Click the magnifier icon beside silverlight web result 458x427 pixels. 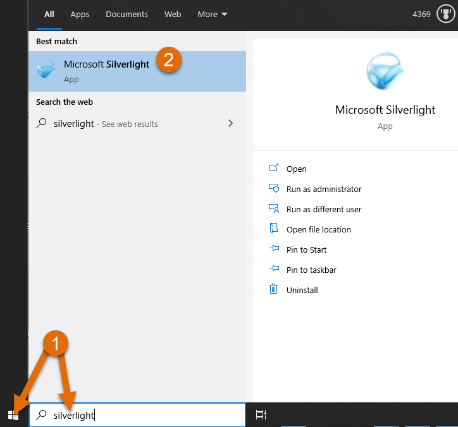click(41, 123)
